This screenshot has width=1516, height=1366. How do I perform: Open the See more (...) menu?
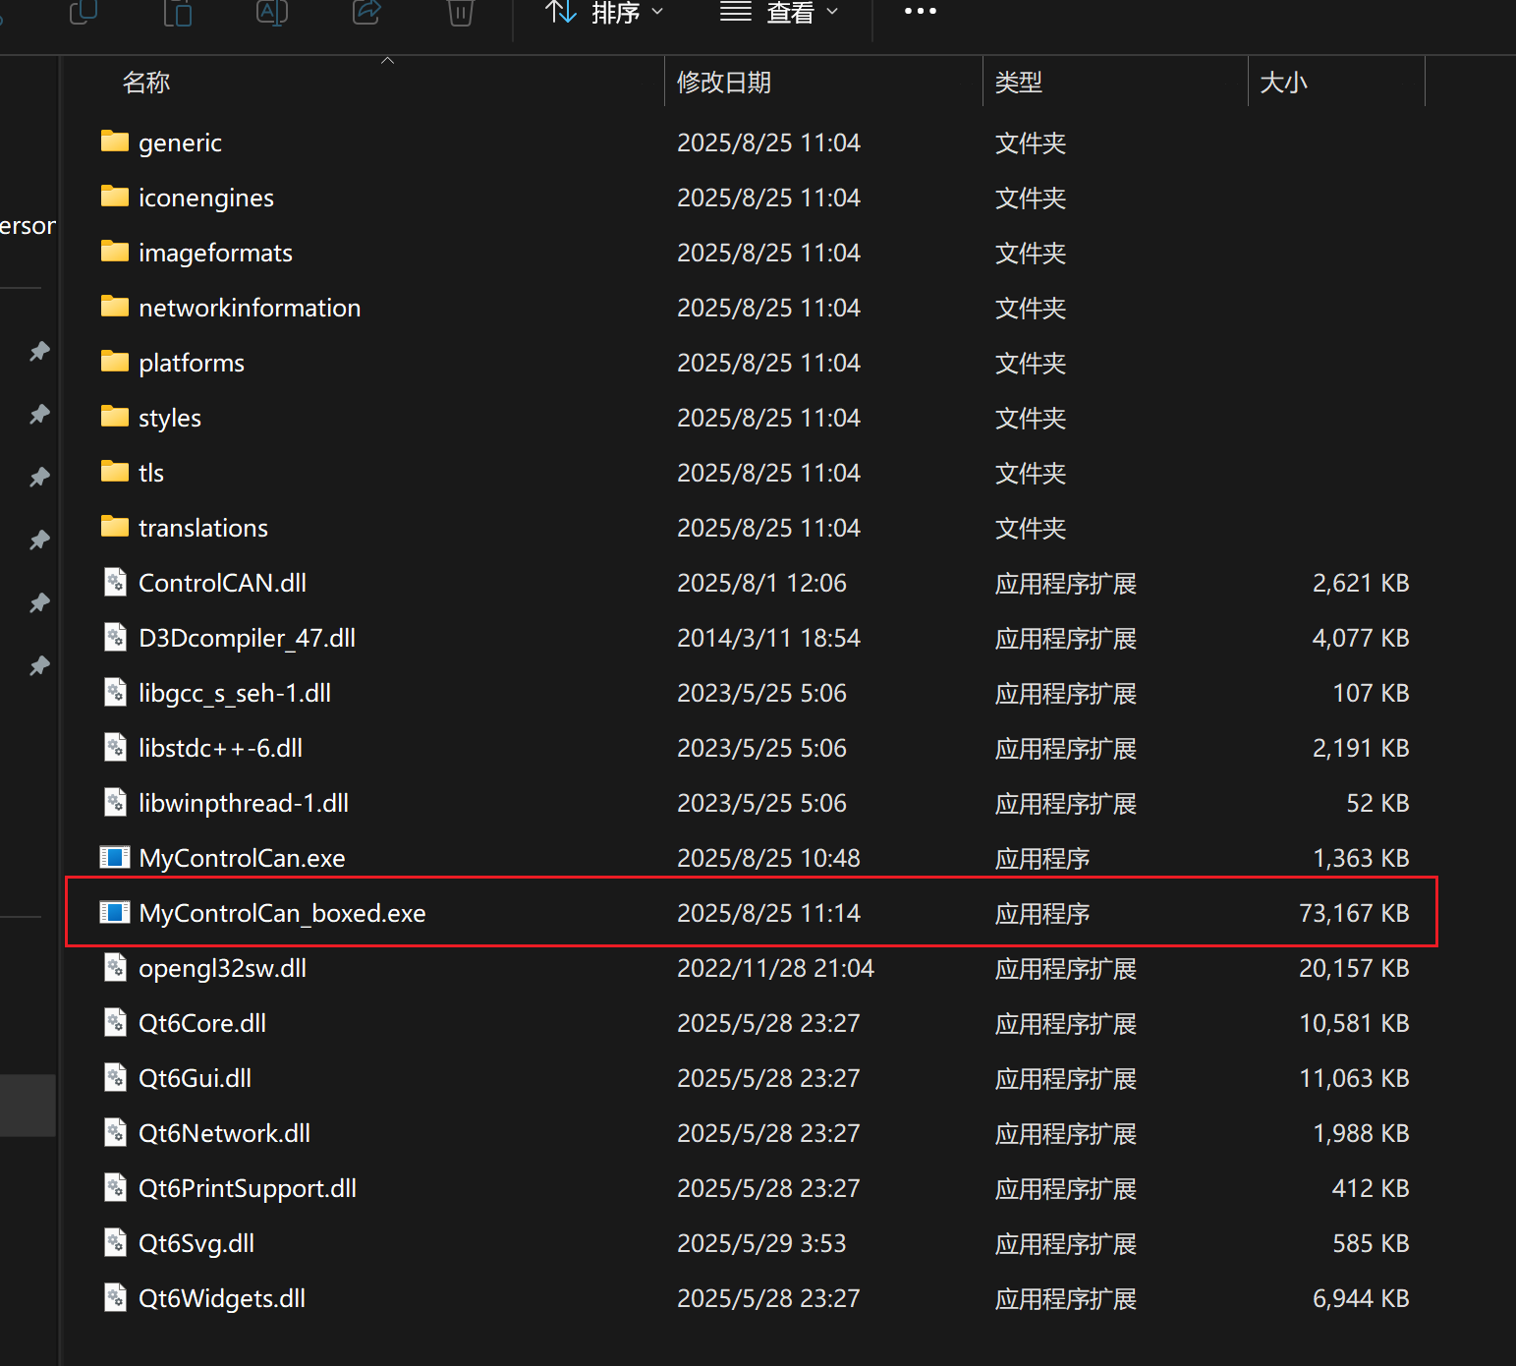tap(920, 12)
